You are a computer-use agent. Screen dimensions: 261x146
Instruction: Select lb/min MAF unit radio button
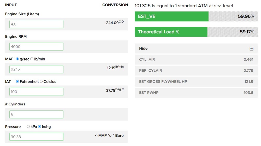point(32,59)
